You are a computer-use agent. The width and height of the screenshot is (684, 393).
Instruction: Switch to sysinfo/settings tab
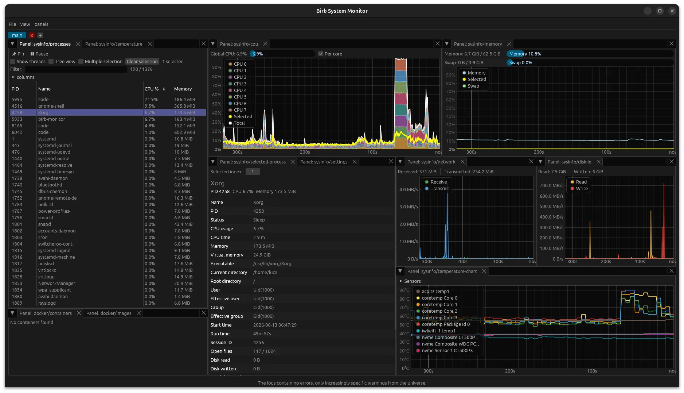[324, 162]
